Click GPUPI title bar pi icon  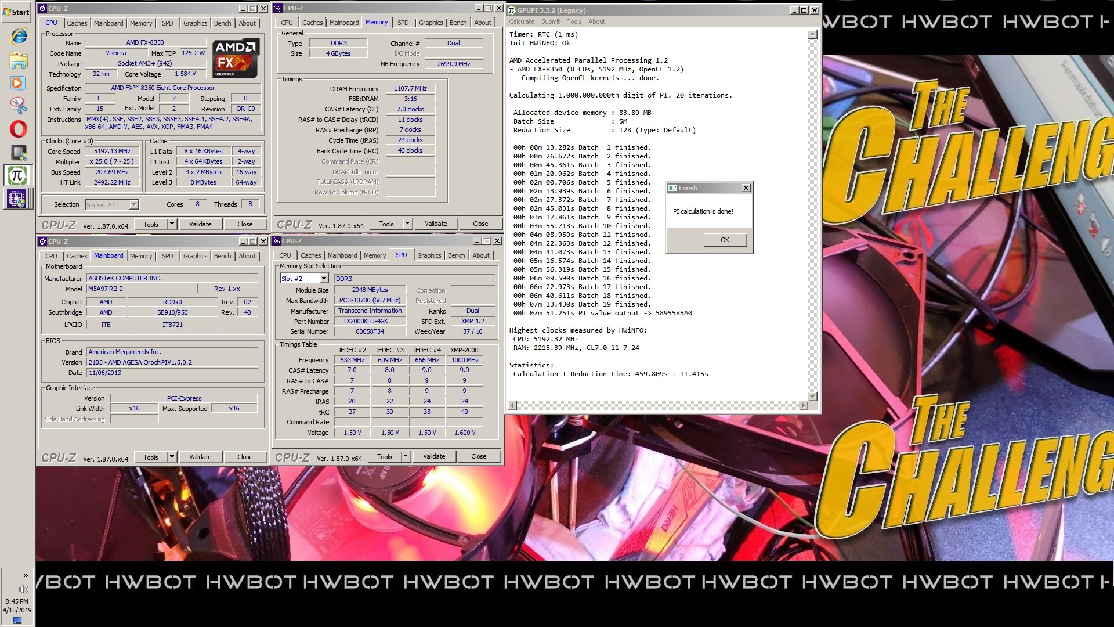point(511,10)
